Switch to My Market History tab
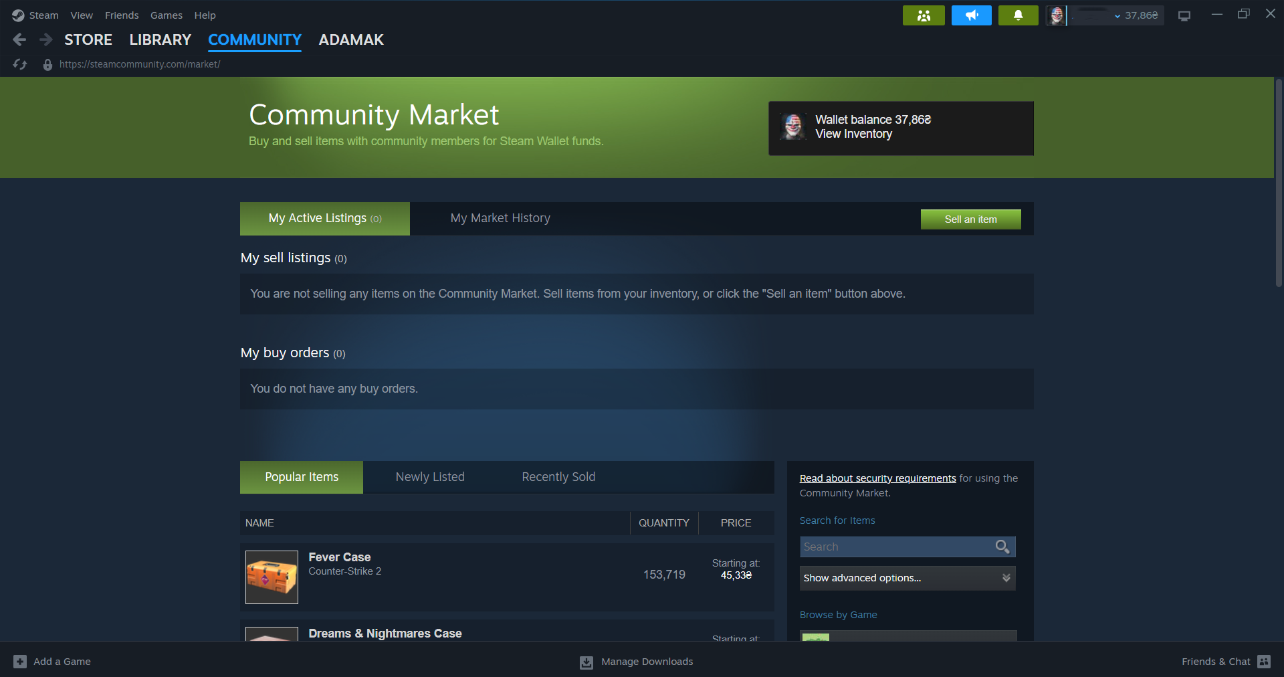Screen dimensions: 1284x677 pos(500,219)
